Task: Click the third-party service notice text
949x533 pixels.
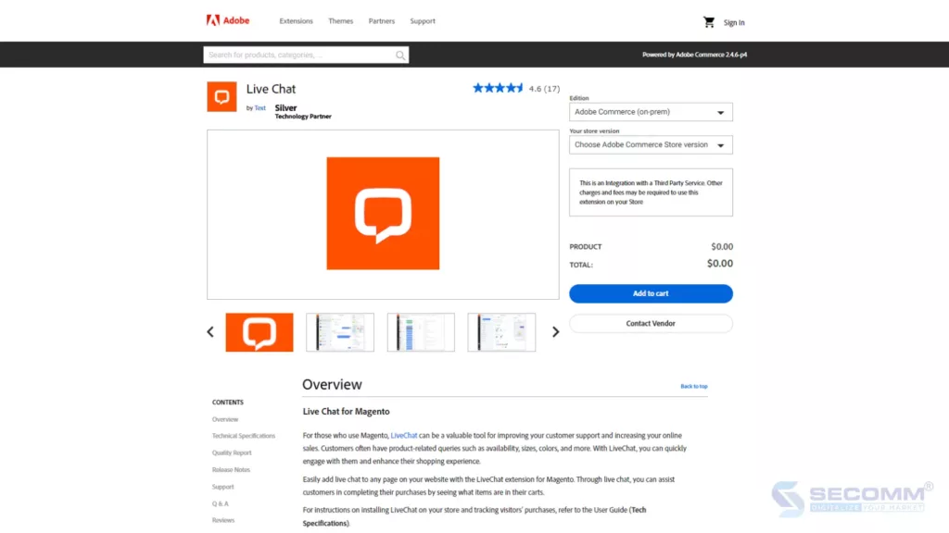Action: coord(651,192)
